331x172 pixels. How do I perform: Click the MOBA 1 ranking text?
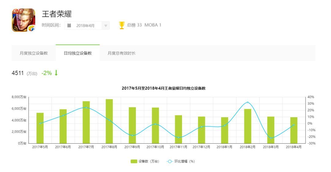(153, 25)
